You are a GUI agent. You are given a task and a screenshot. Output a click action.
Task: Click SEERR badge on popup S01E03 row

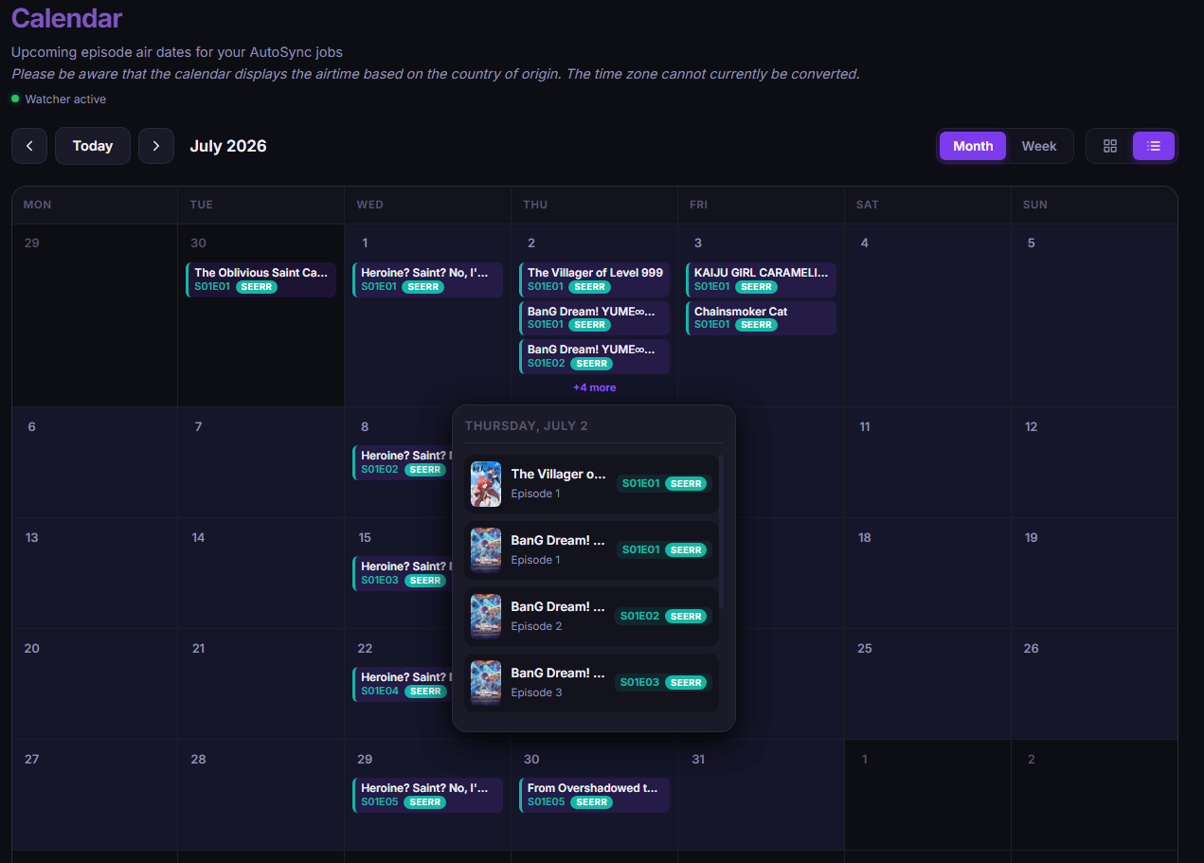(x=686, y=682)
